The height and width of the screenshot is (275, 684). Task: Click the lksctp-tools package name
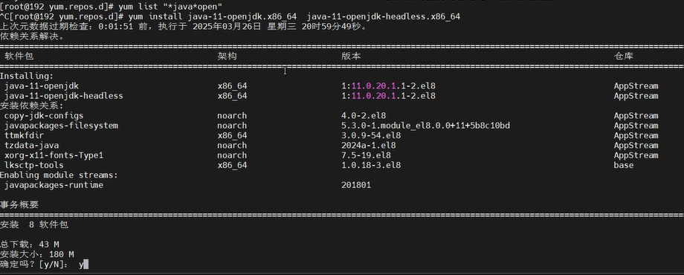tap(34, 165)
